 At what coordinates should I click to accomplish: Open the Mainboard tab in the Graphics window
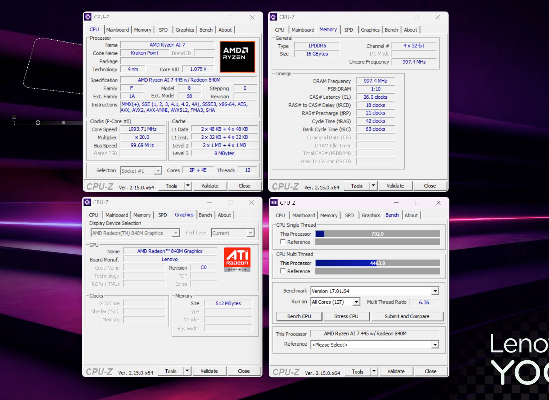(117, 215)
